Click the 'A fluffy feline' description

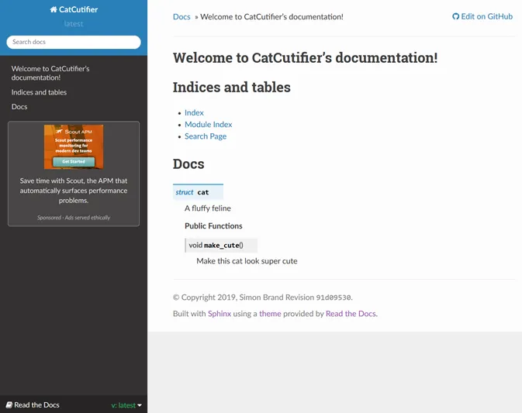click(x=208, y=208)
